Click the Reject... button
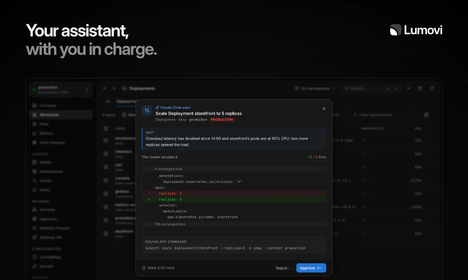Viewport: 468px width, 280px height. (x=283, y=268)
